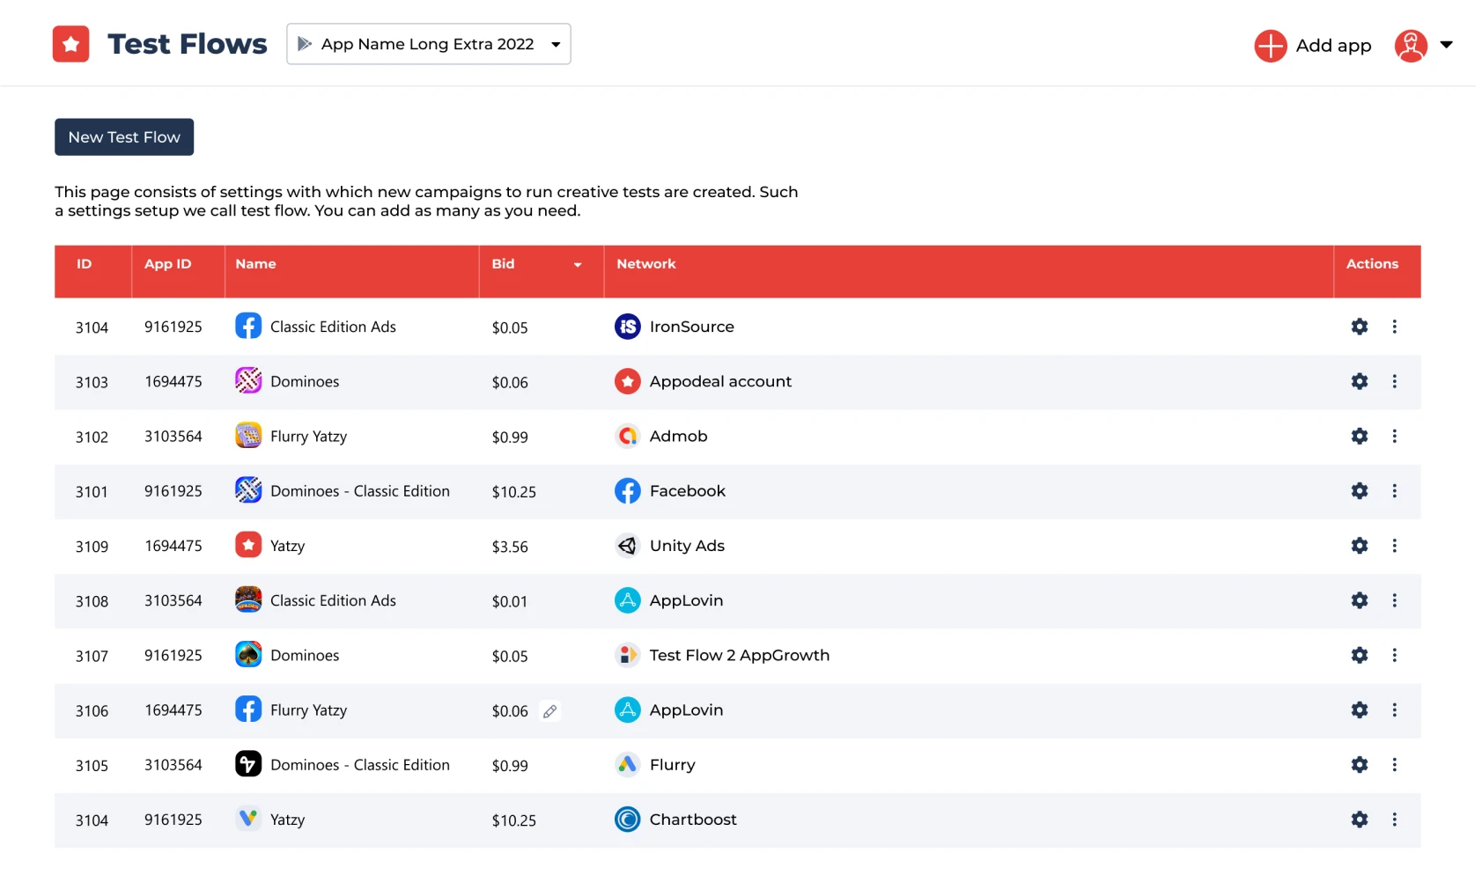The width and height of the screenshot is (1482, 875).
Task: Click the $0.01 bid value
Action: [509, 601]
